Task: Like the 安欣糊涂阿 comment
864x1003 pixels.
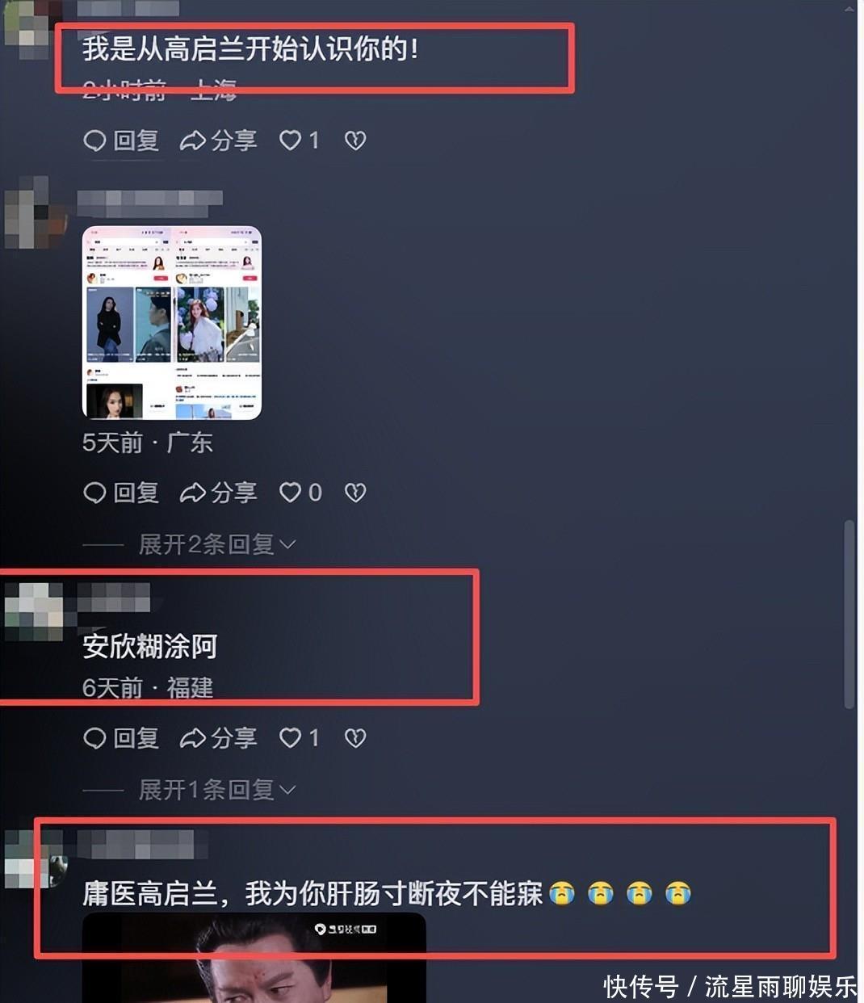Action: pos(299,738)
